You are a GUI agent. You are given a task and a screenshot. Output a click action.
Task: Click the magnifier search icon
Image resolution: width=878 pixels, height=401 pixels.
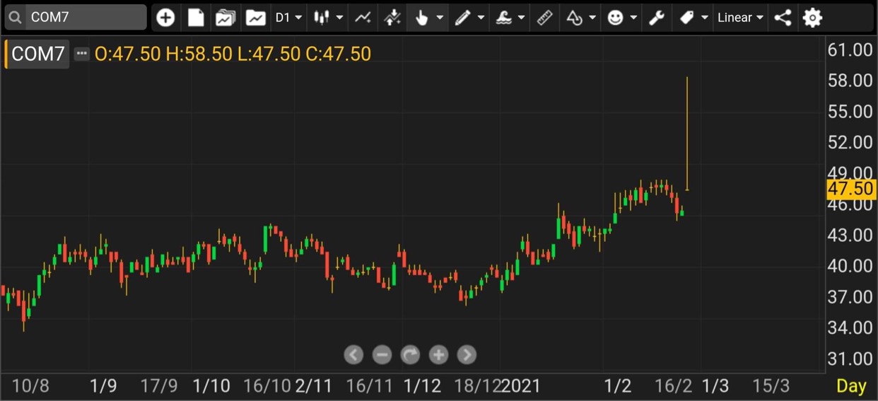click(x=16, y=17)
